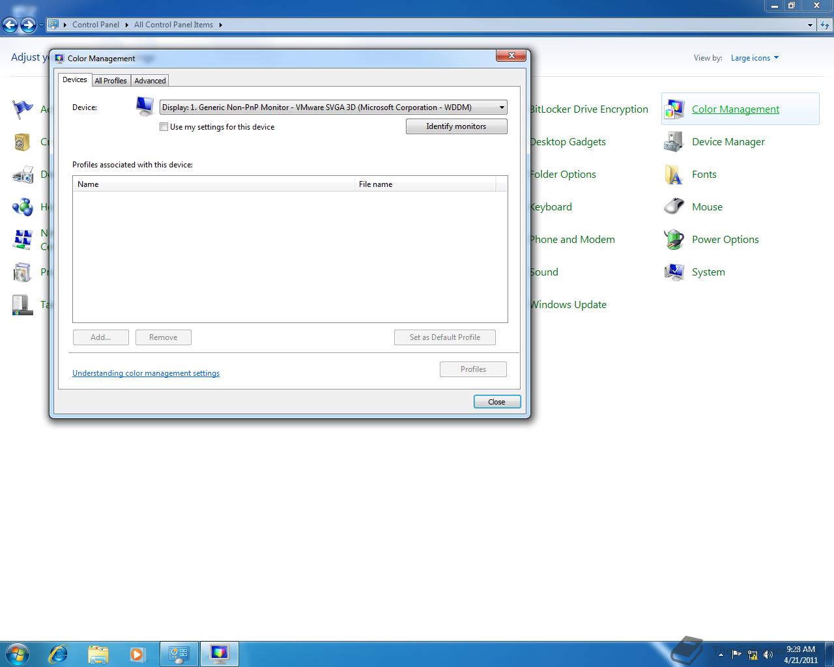The height and width of the screenshot is (667, 834).
Task: Open the System icon
Action: coord(674,272)
